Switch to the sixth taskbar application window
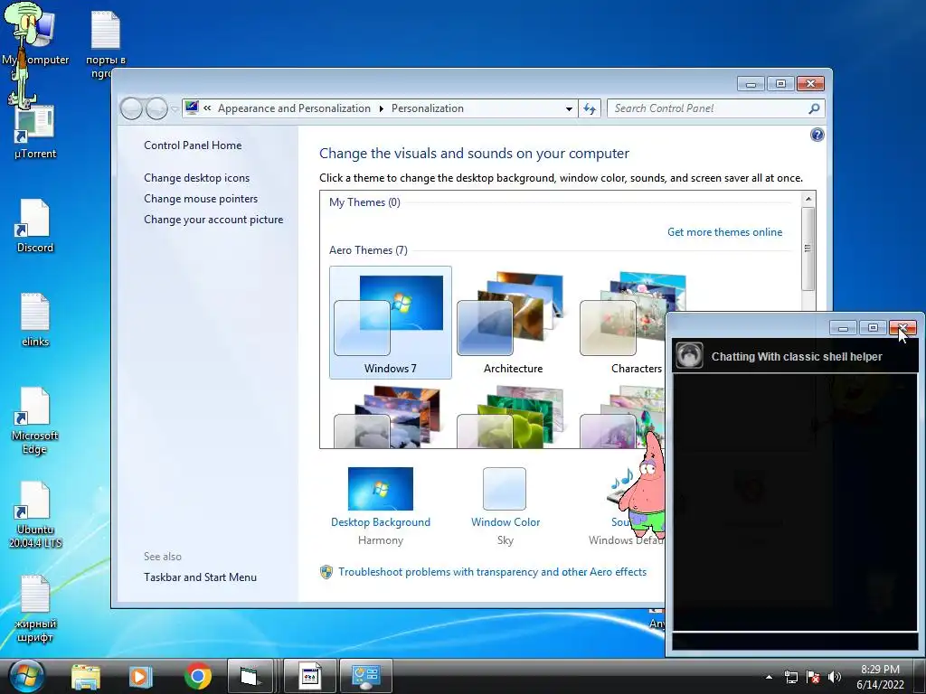926x694 pixels. click(x=310, y=676)
